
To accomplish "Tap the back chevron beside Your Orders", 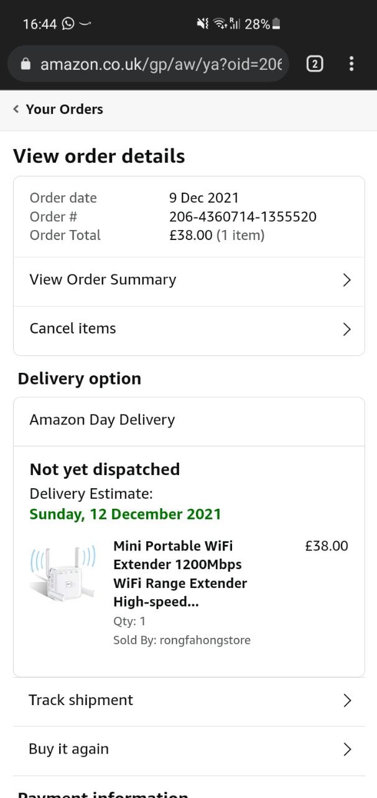I will [x=16, y=109].
